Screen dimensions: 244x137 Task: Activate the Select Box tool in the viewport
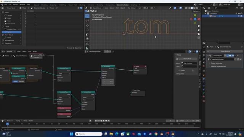(x=87, y=16)
